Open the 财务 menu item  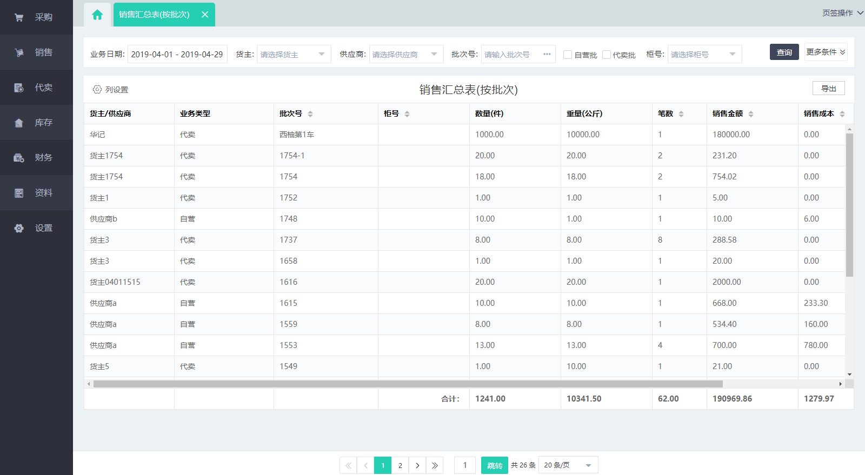coord(36,158)
